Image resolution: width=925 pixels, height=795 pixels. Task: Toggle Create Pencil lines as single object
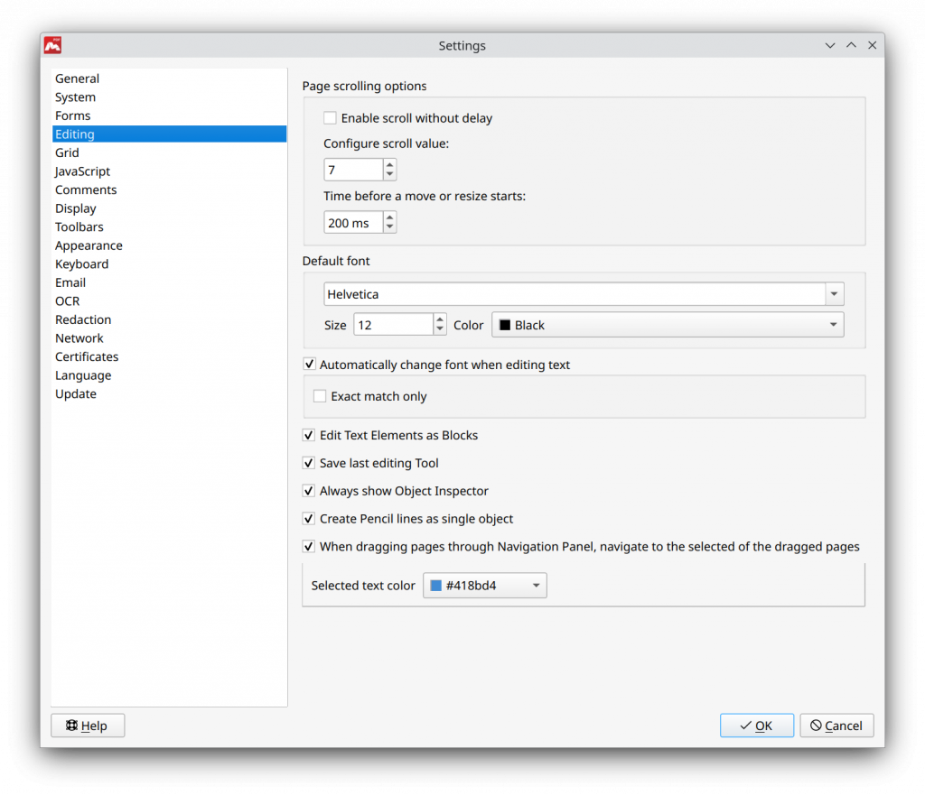pyautogui.click(x=309, y=519)
